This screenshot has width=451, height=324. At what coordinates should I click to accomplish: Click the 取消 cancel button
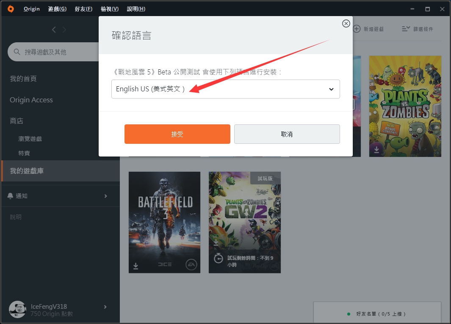[287, 134]
